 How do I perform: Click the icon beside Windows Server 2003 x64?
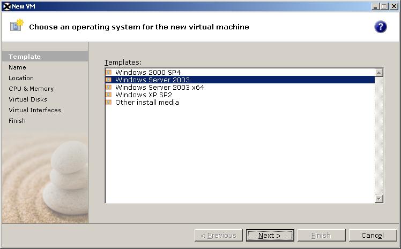coord(109,87)
